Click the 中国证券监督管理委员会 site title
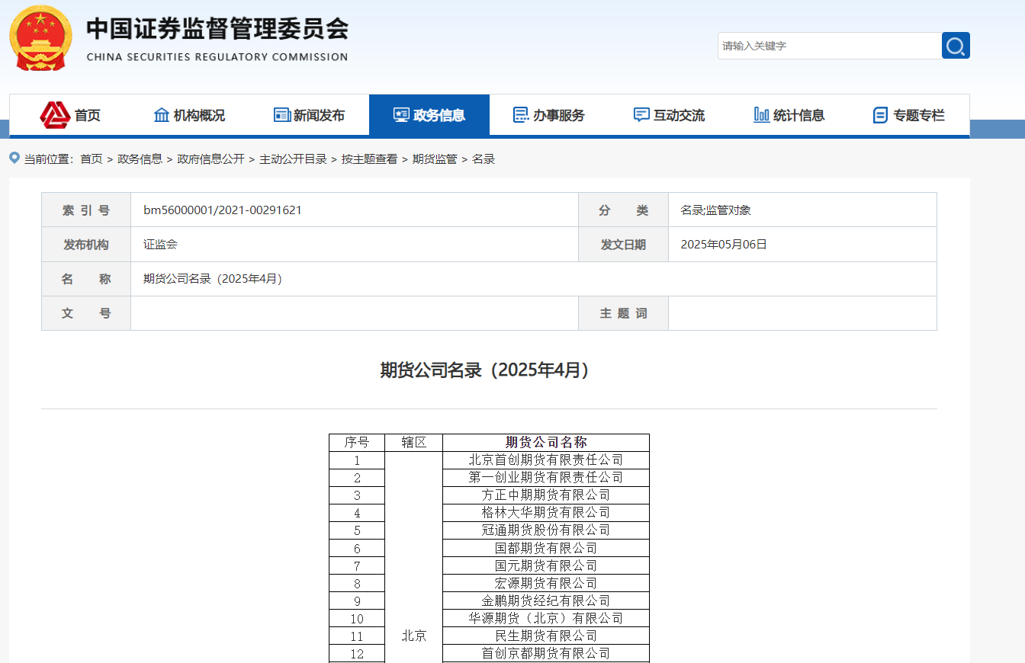The image size is (1025, 663). 217,29
